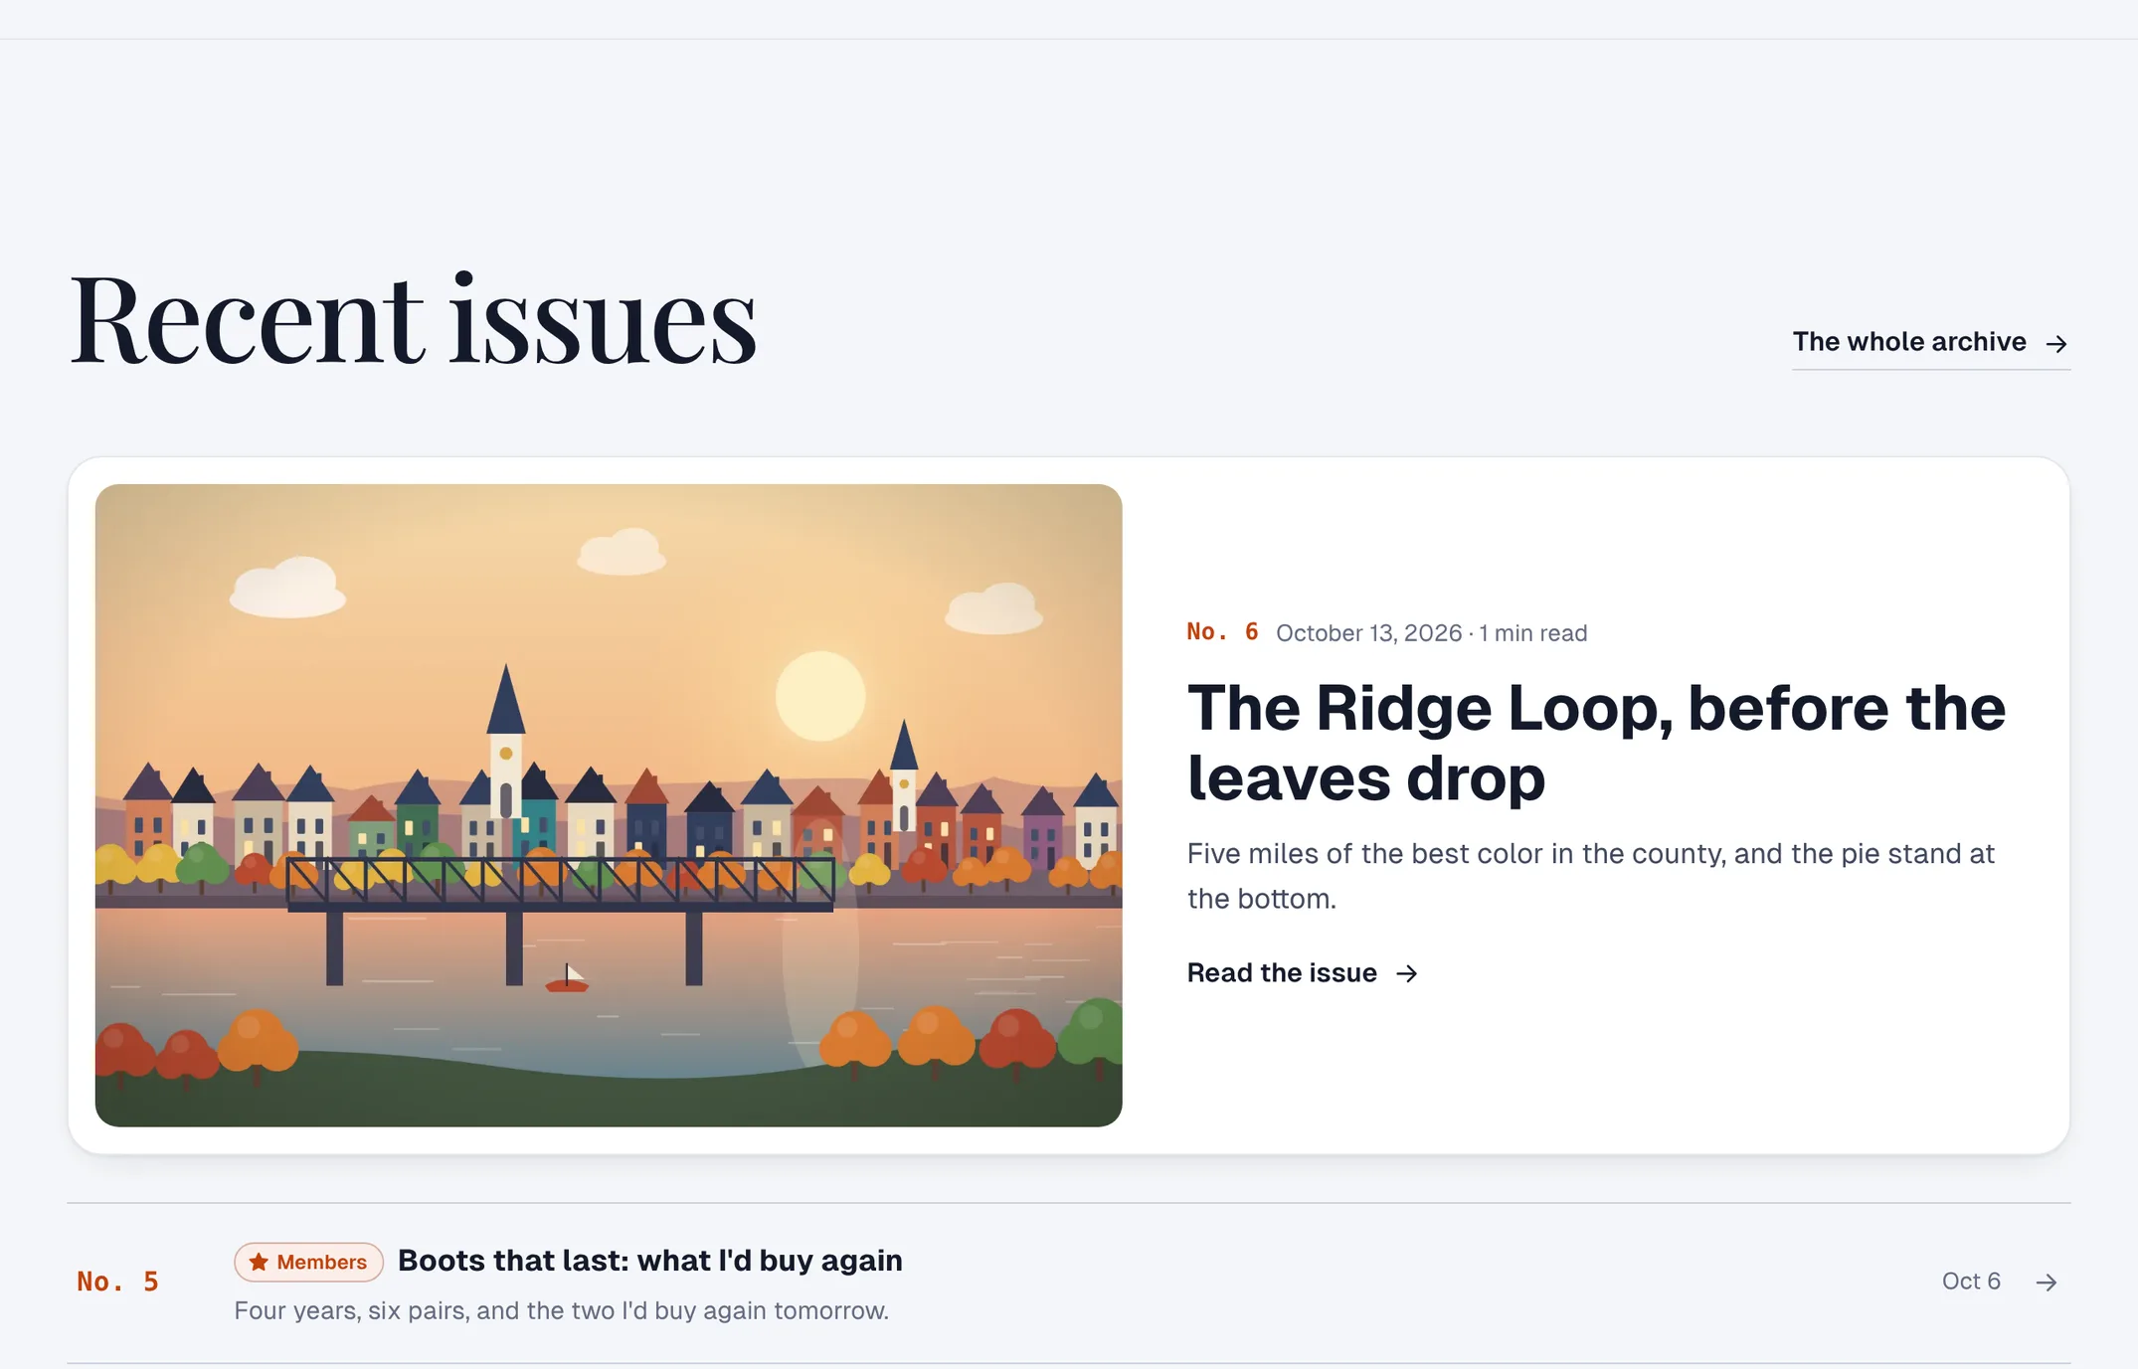
Task: Click the Members star badge
Action: click(x=308, y=1262)
